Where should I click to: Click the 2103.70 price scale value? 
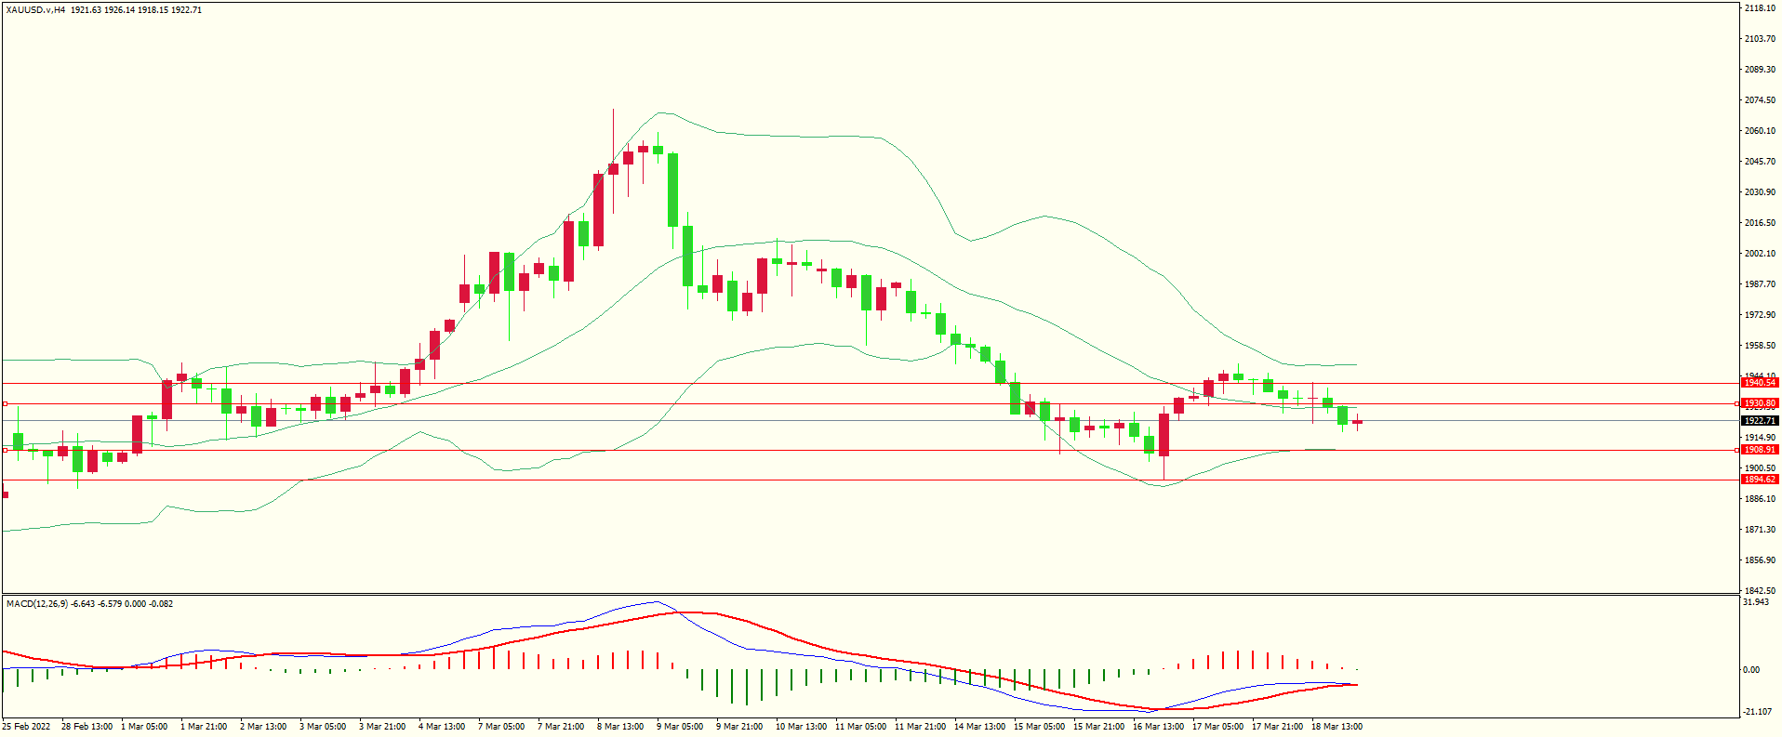pos(1760,39)
